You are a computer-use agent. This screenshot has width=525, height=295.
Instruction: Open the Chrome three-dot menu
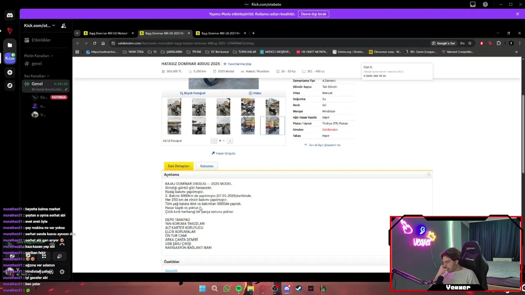point(520,43)
